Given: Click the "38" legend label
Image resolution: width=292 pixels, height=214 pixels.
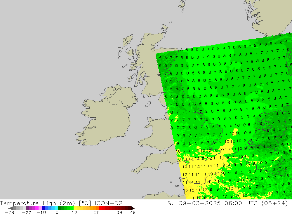Looking at the screenshot, I should [119, 212].
